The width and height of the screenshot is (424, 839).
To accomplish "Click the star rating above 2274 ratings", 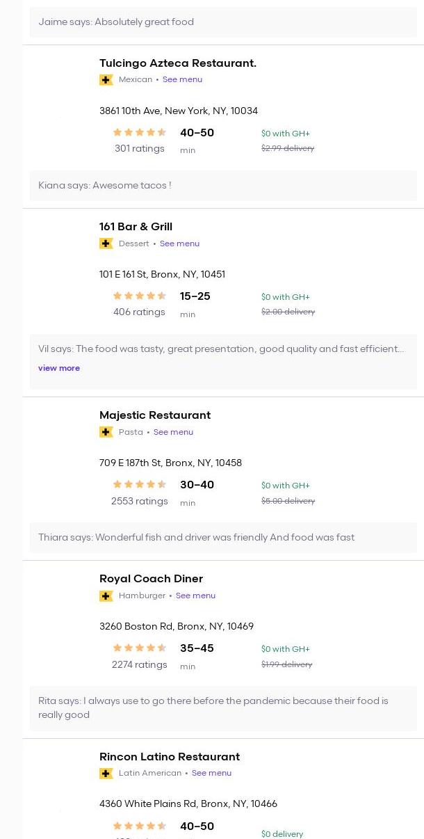I will (x=140, y=648).
